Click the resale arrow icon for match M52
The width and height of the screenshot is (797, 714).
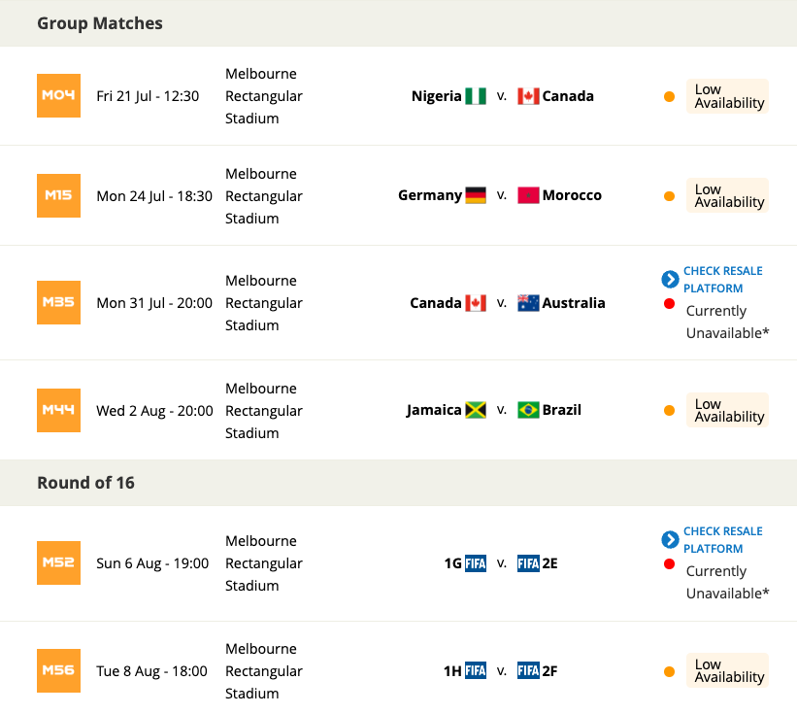(670, 539)
